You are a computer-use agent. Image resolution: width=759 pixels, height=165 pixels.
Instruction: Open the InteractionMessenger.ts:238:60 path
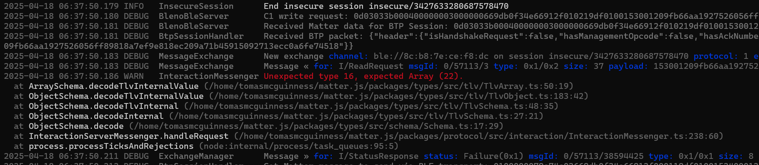point(478,136)
